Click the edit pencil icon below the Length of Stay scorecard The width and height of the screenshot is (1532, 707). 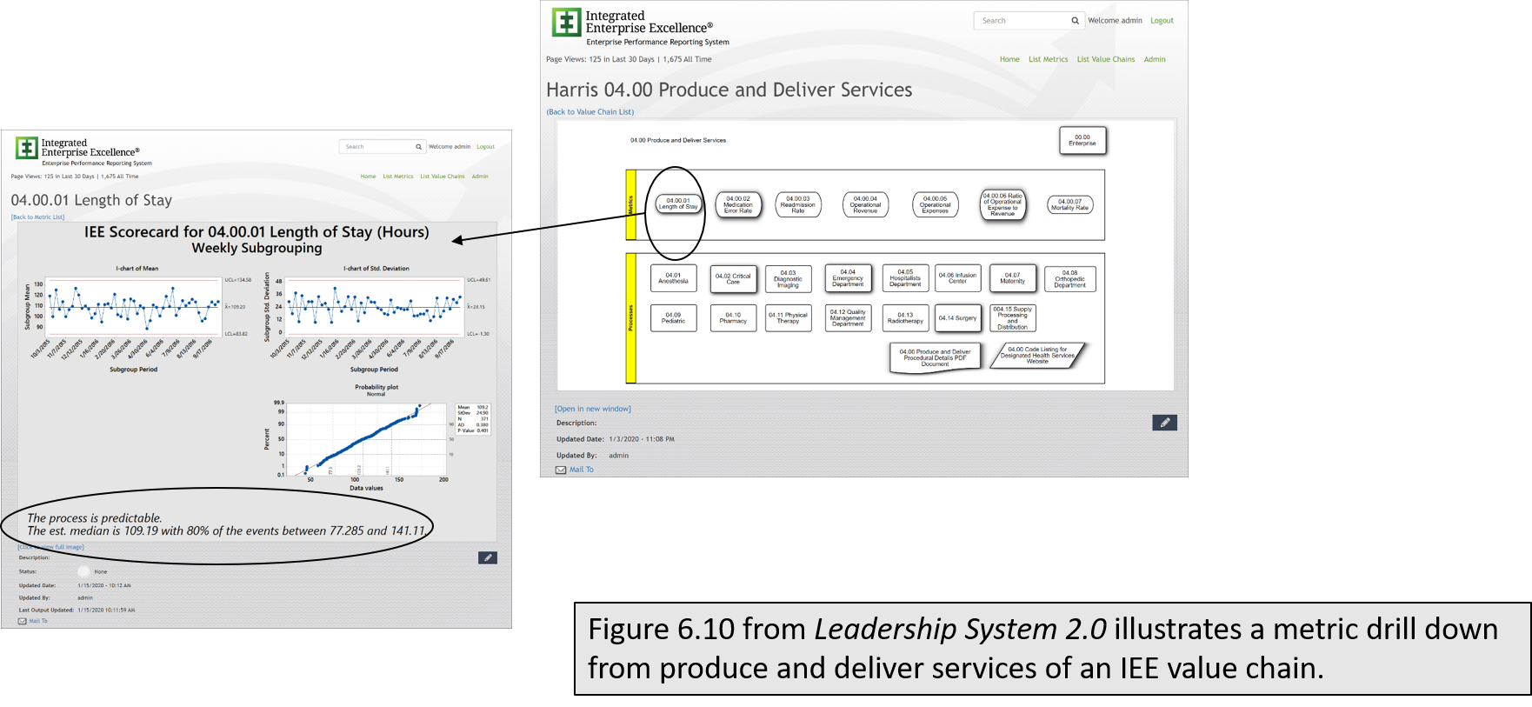click(488, 557)
